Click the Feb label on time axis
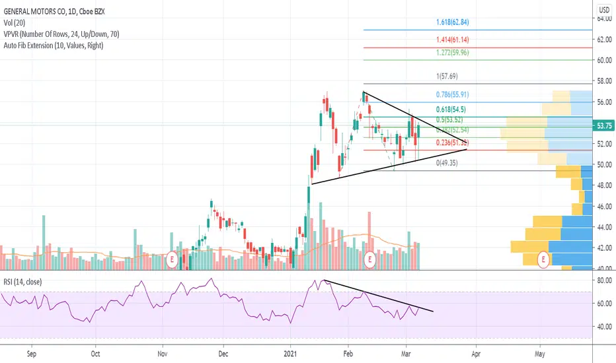Image resolution: width=616 pixels, height=363 pixels. [x=348, y=354]
